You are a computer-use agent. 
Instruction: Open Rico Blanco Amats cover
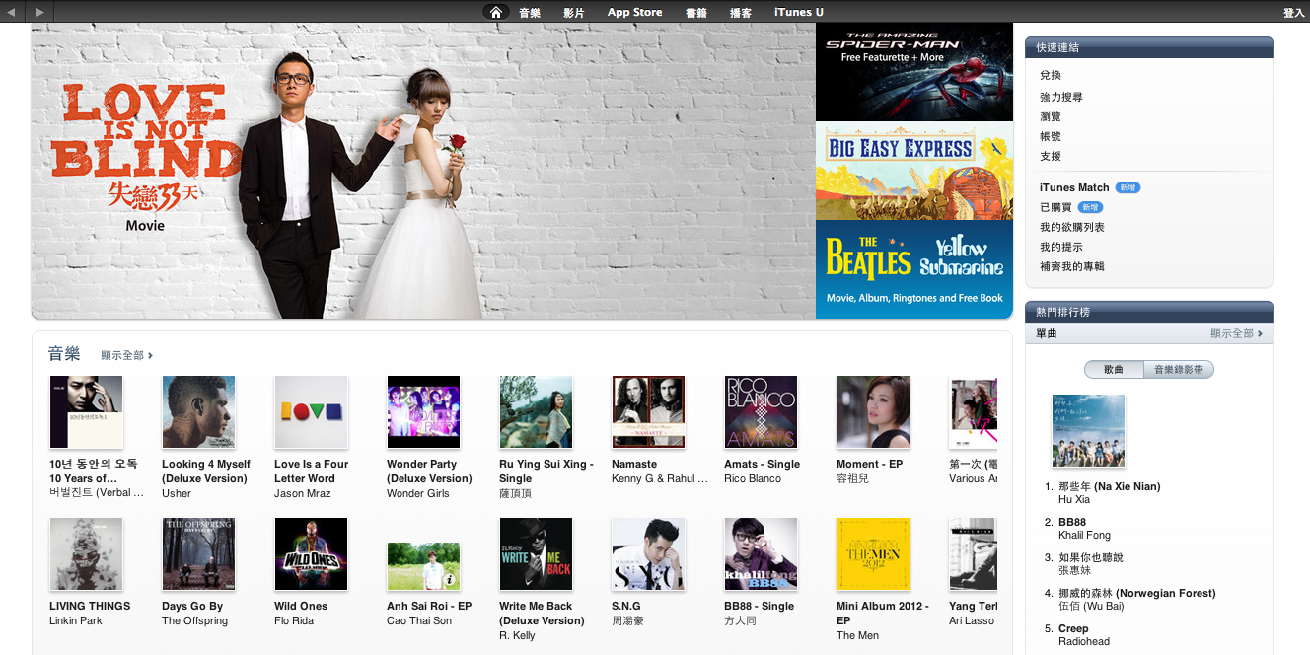click(x=761, y=412)
